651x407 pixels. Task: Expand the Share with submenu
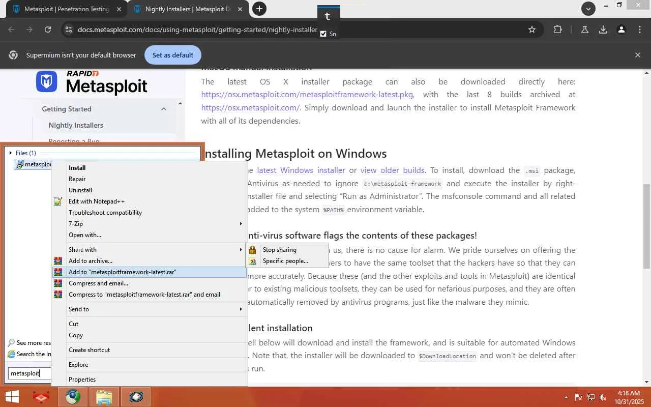[x=150, y=250]
